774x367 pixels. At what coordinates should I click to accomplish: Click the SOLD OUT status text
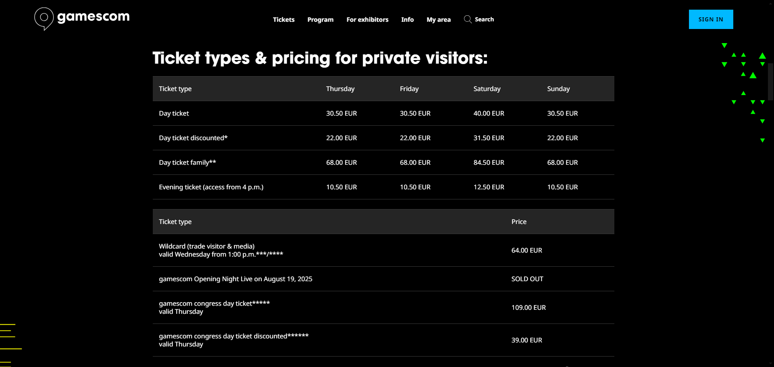coord(527,279)
